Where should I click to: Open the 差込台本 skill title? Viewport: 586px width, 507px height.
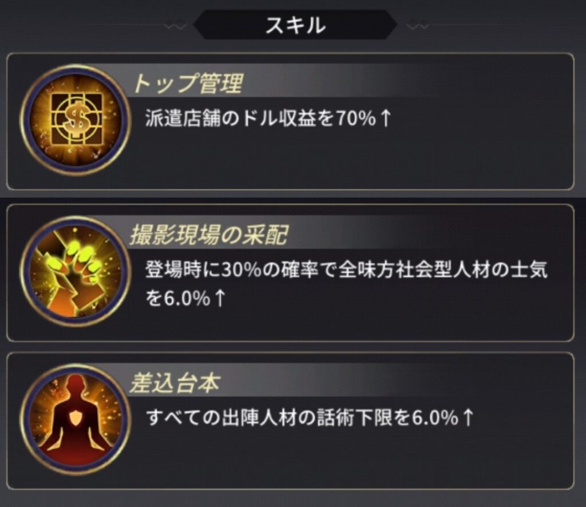(175, 383)
